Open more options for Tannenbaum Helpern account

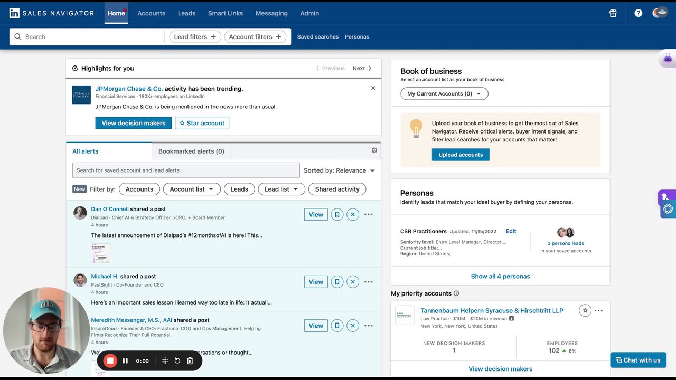pyautogui.click(x=598, y=311)
